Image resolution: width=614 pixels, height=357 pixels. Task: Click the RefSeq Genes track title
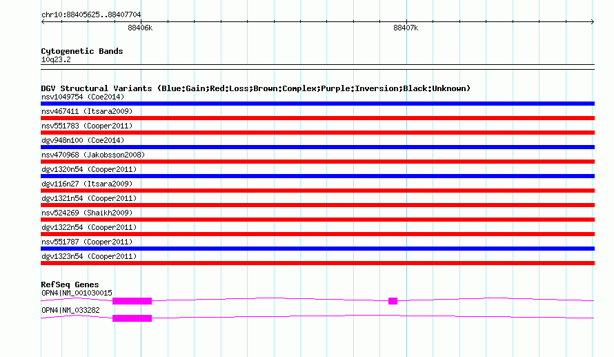pyautogui.click(x=70, y=284)
